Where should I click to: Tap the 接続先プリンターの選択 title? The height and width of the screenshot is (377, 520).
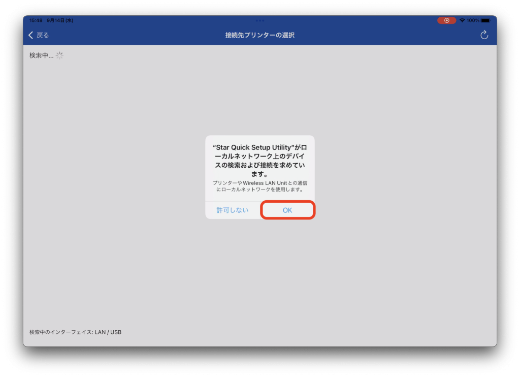(x=260, y=35)
